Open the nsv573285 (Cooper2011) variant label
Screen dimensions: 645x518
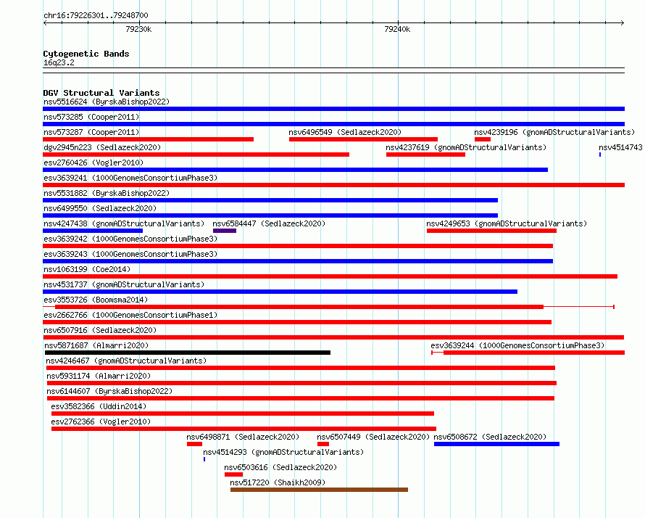coord(91,117)
